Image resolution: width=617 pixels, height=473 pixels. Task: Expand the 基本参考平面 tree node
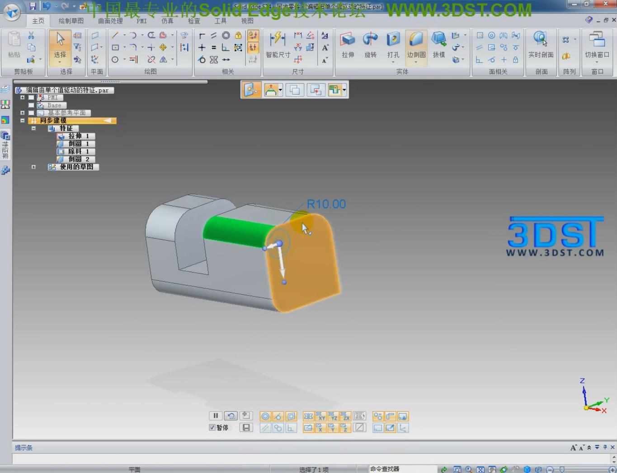[x=22, y=113]
